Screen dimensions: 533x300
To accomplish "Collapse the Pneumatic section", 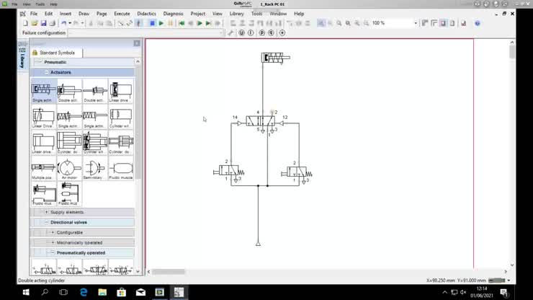I will 40,62.
